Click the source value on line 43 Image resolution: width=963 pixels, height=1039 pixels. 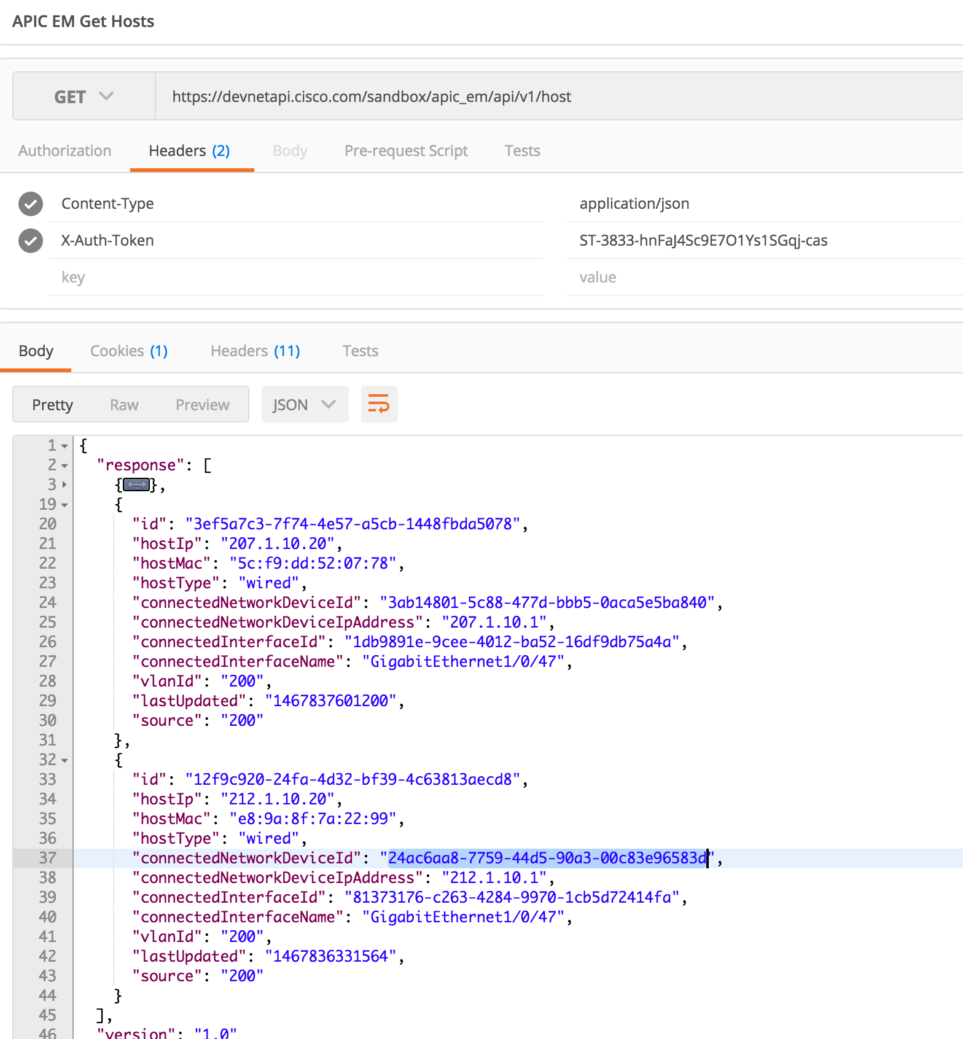point(243,976)
